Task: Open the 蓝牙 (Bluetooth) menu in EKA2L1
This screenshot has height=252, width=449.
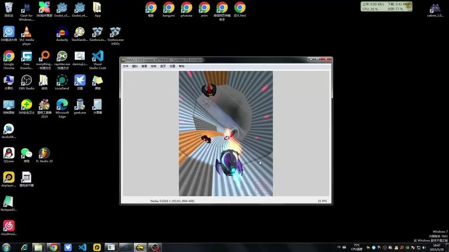Action: [163, 67]
